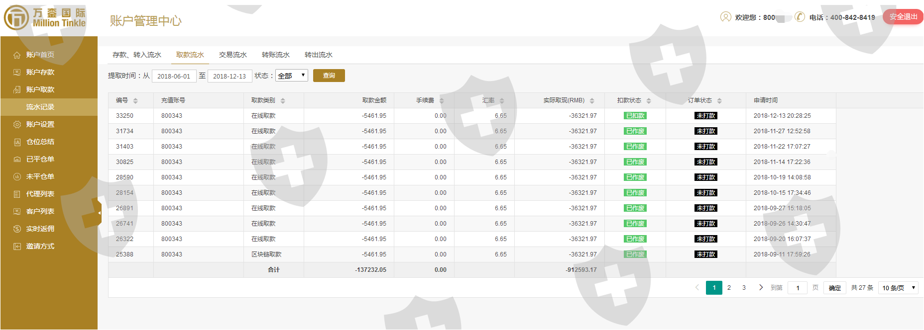Click the icon beside 邀请方式
The height and width of the screenshot is (330, 924).
coord(17,247)
